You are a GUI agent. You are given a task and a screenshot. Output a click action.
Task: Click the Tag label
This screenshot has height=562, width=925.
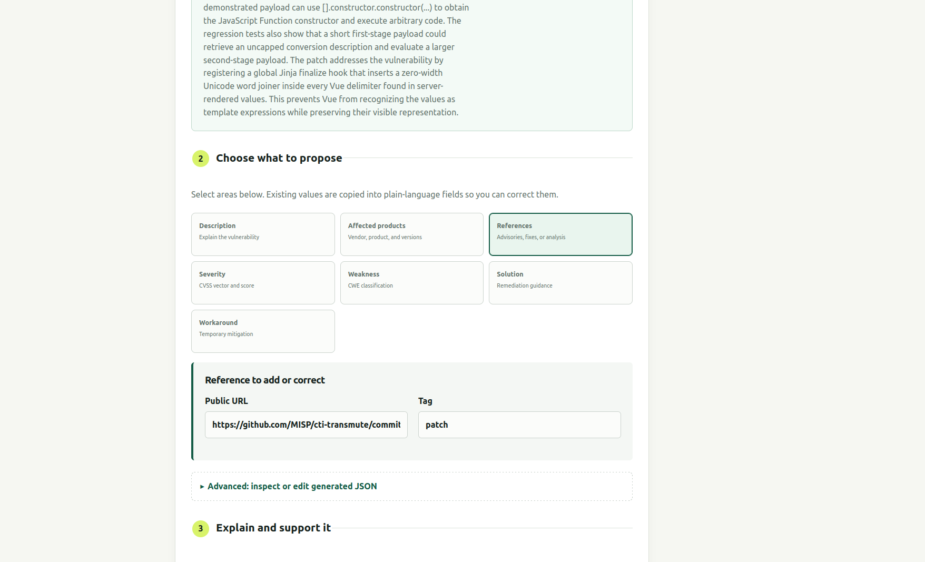point(425,401)
